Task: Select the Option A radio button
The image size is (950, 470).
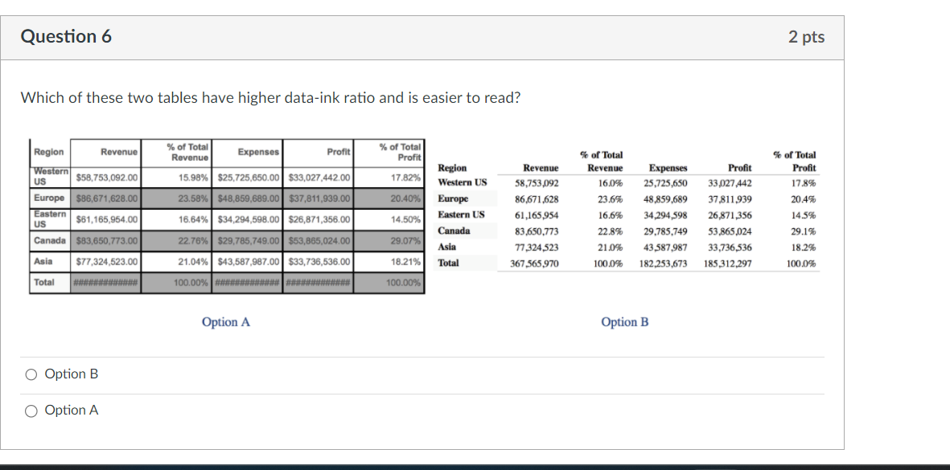Action: (x=31, y=411)
